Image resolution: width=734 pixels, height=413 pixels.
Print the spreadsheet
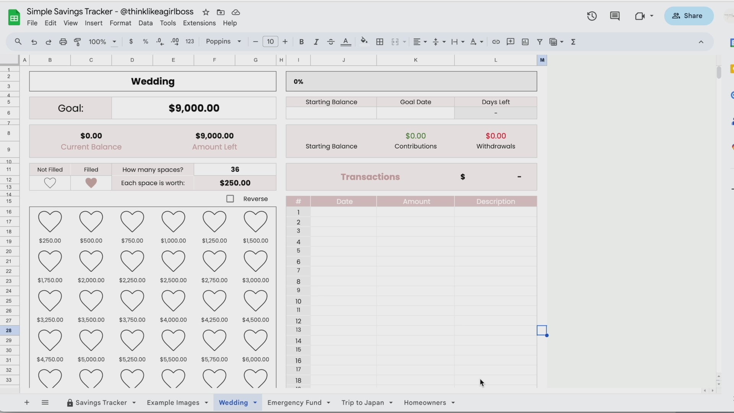pyautogui.click(x=63, y=42)
